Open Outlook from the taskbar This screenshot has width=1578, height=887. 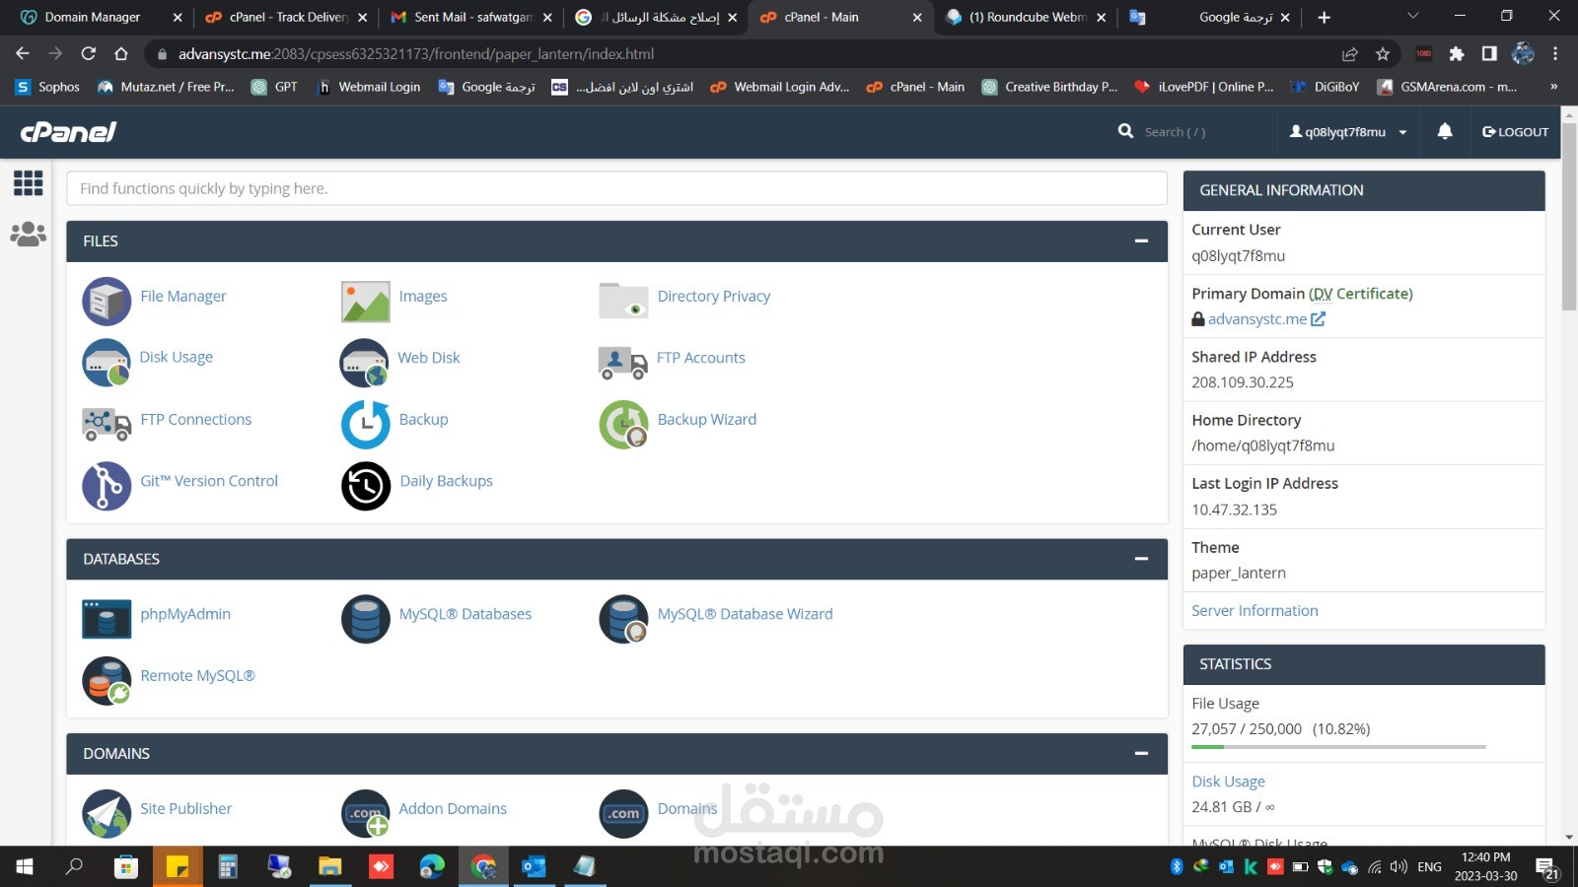534,867
